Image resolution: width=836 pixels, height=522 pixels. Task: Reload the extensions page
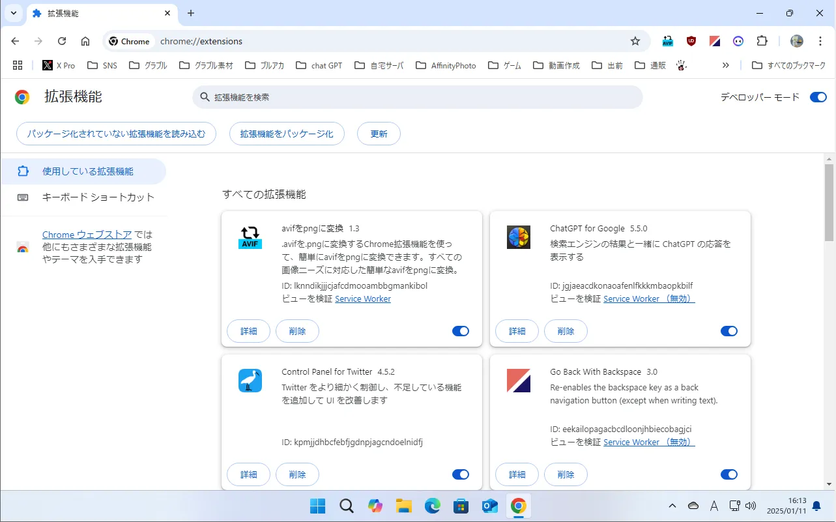(x=62, y=41)
